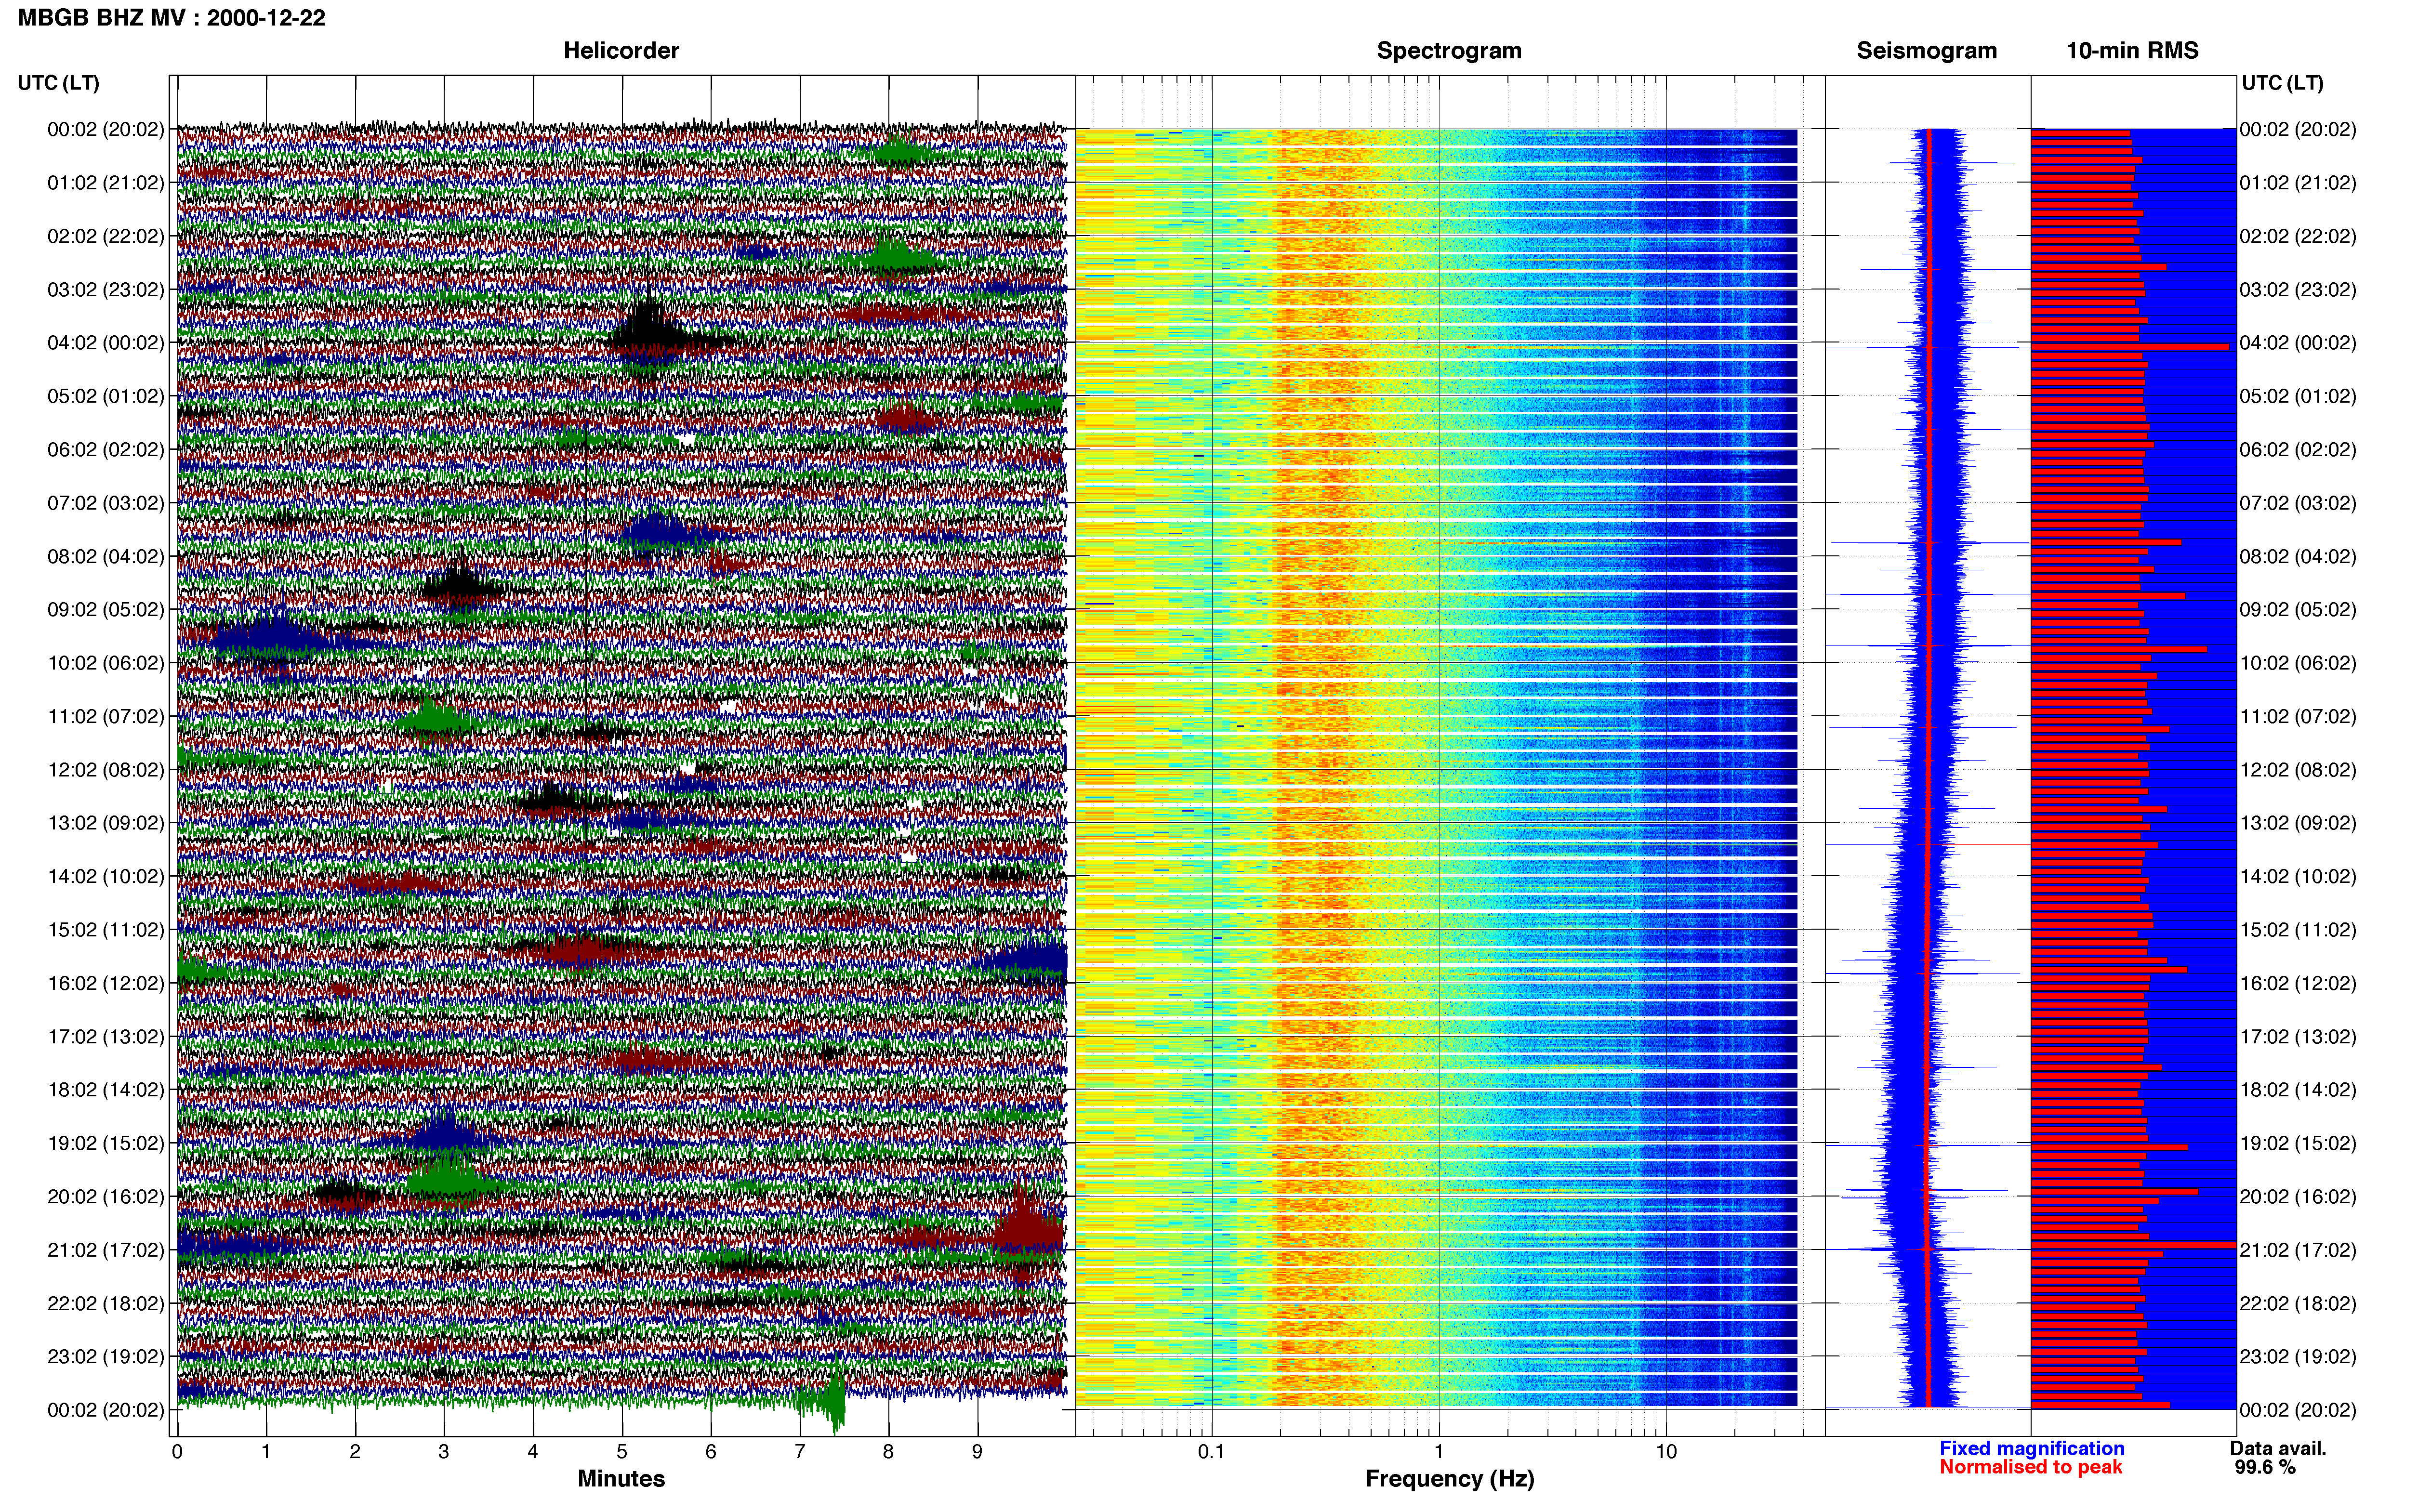The width and height of the screenshot is (2418, 1512).
Task: Click left time label 08:02 (04:02)
Action: pos(106,557)
